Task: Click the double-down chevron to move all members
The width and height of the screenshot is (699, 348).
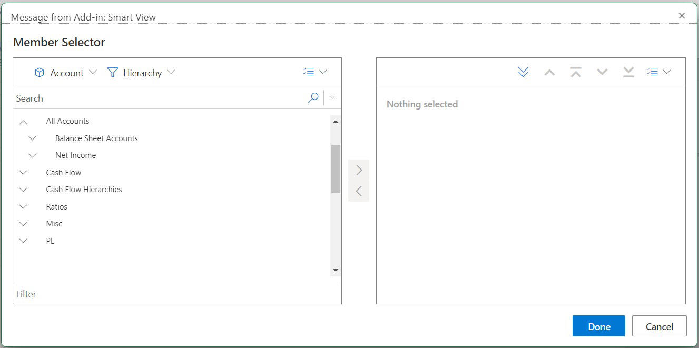Action: click(x=523, y=72)
